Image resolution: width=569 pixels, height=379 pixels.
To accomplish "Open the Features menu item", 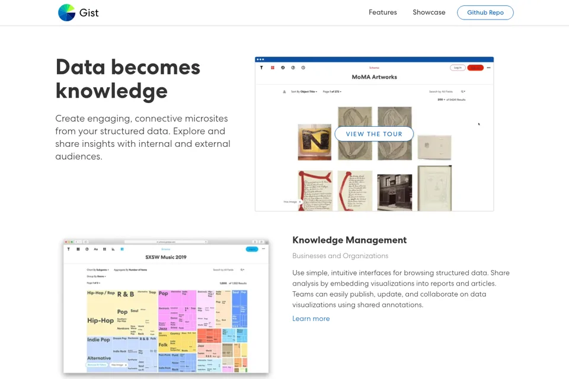I will (x=382, y=12).
